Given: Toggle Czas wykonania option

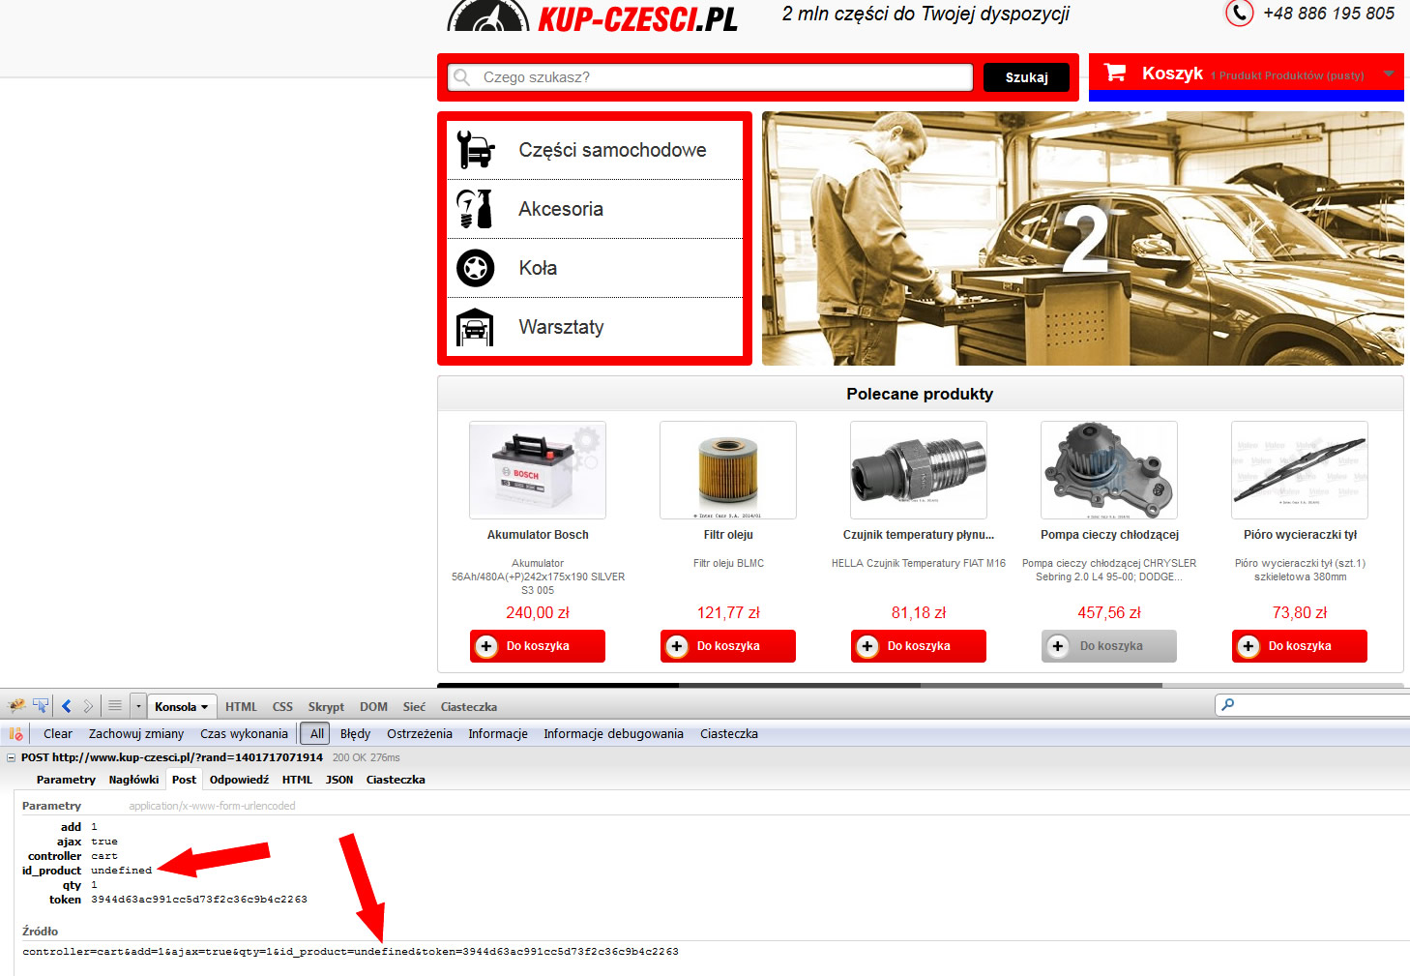Looking at the screenshot, I should pyautogui.click(x=244, y=734).
